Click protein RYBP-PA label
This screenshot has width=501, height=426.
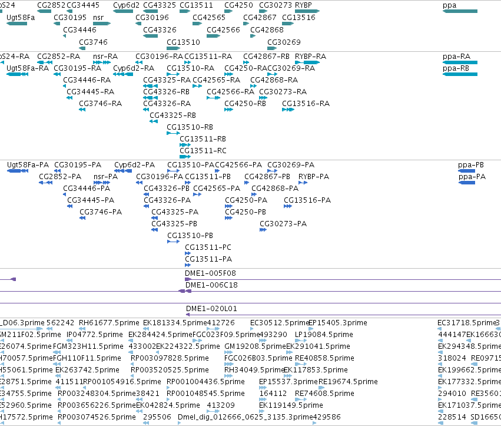tap(314, 177)
